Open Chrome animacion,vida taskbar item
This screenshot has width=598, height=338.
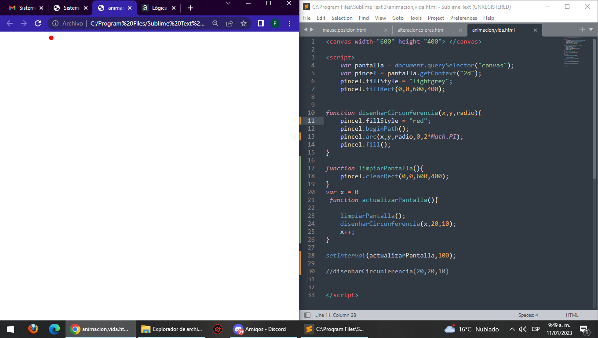tap(101, 329)
